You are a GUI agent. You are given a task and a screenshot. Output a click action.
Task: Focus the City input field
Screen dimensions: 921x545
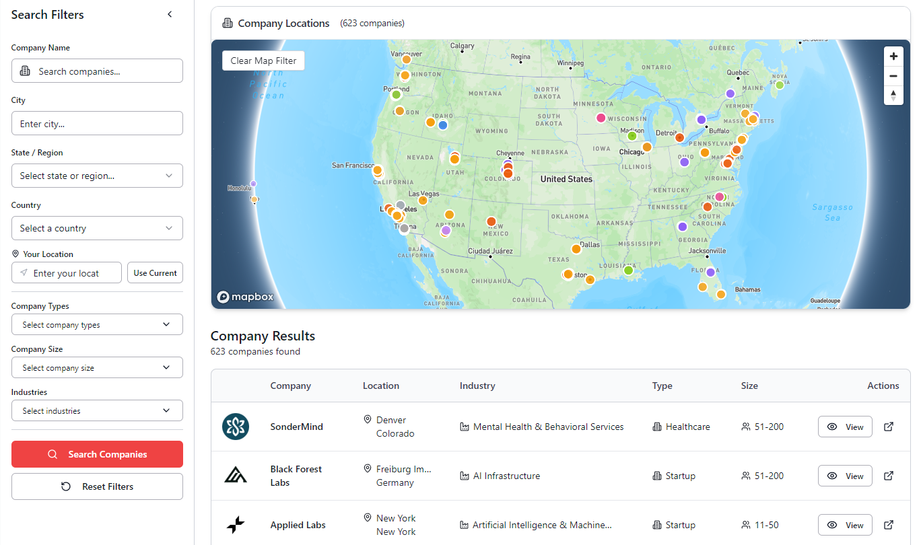(x=97, y=123)
